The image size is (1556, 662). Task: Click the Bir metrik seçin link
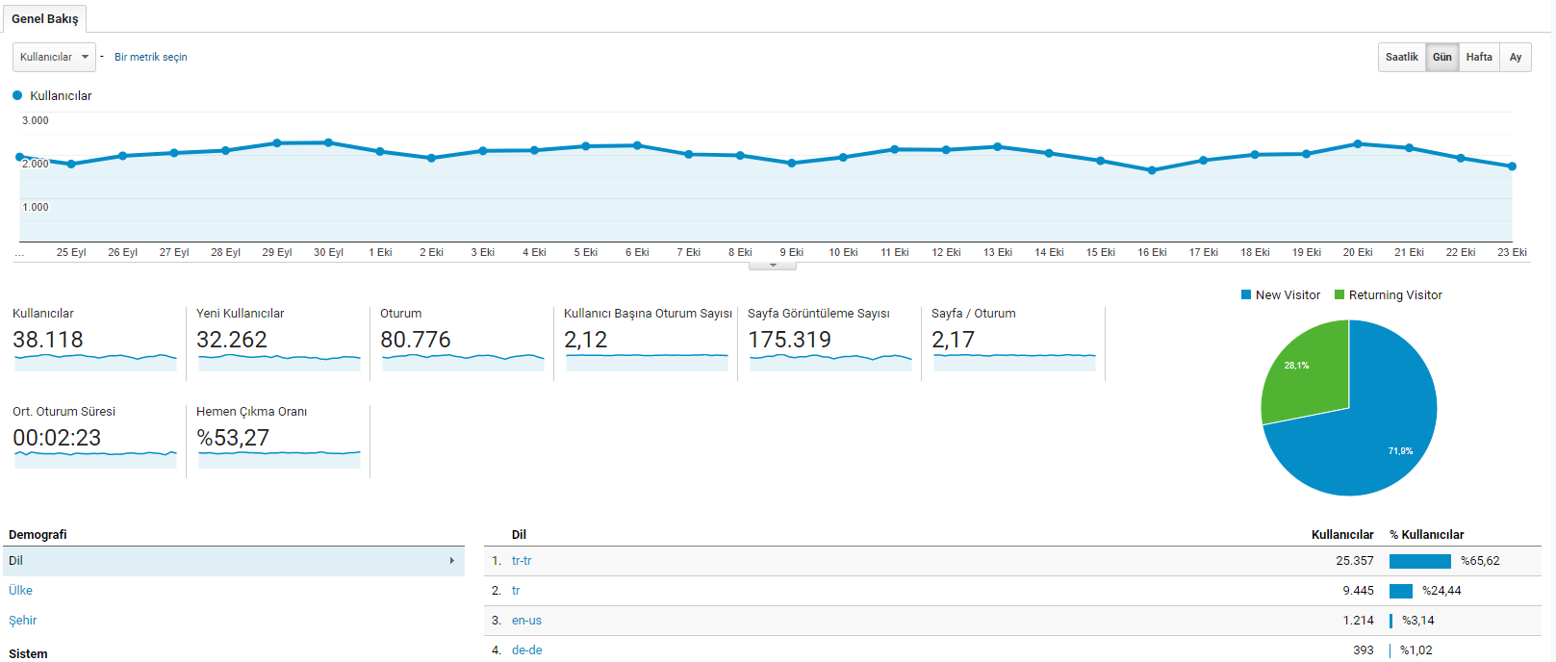point(150,57)
